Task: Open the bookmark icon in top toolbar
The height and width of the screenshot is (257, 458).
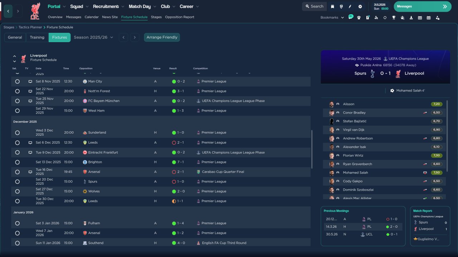Action: (332, 6)
